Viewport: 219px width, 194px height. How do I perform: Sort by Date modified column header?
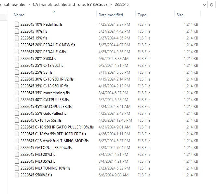coord(111,15)
